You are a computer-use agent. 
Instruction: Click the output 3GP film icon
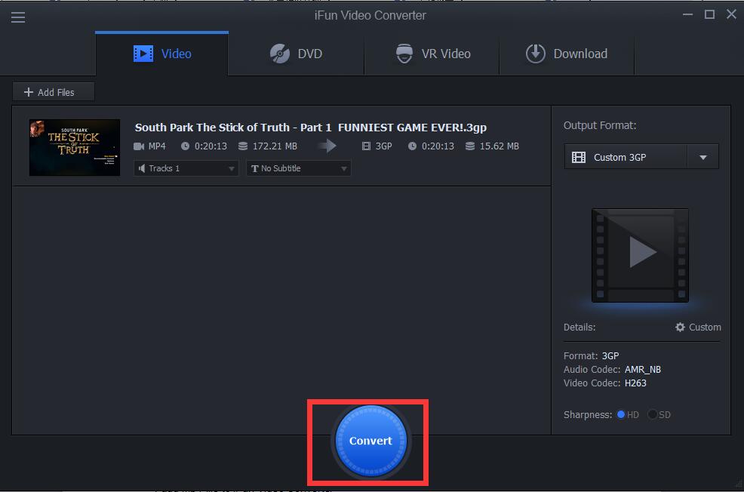click(x=366, y=146)
